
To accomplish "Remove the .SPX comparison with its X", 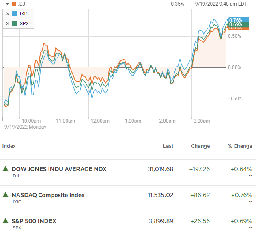I will click(x=8, y=24).
